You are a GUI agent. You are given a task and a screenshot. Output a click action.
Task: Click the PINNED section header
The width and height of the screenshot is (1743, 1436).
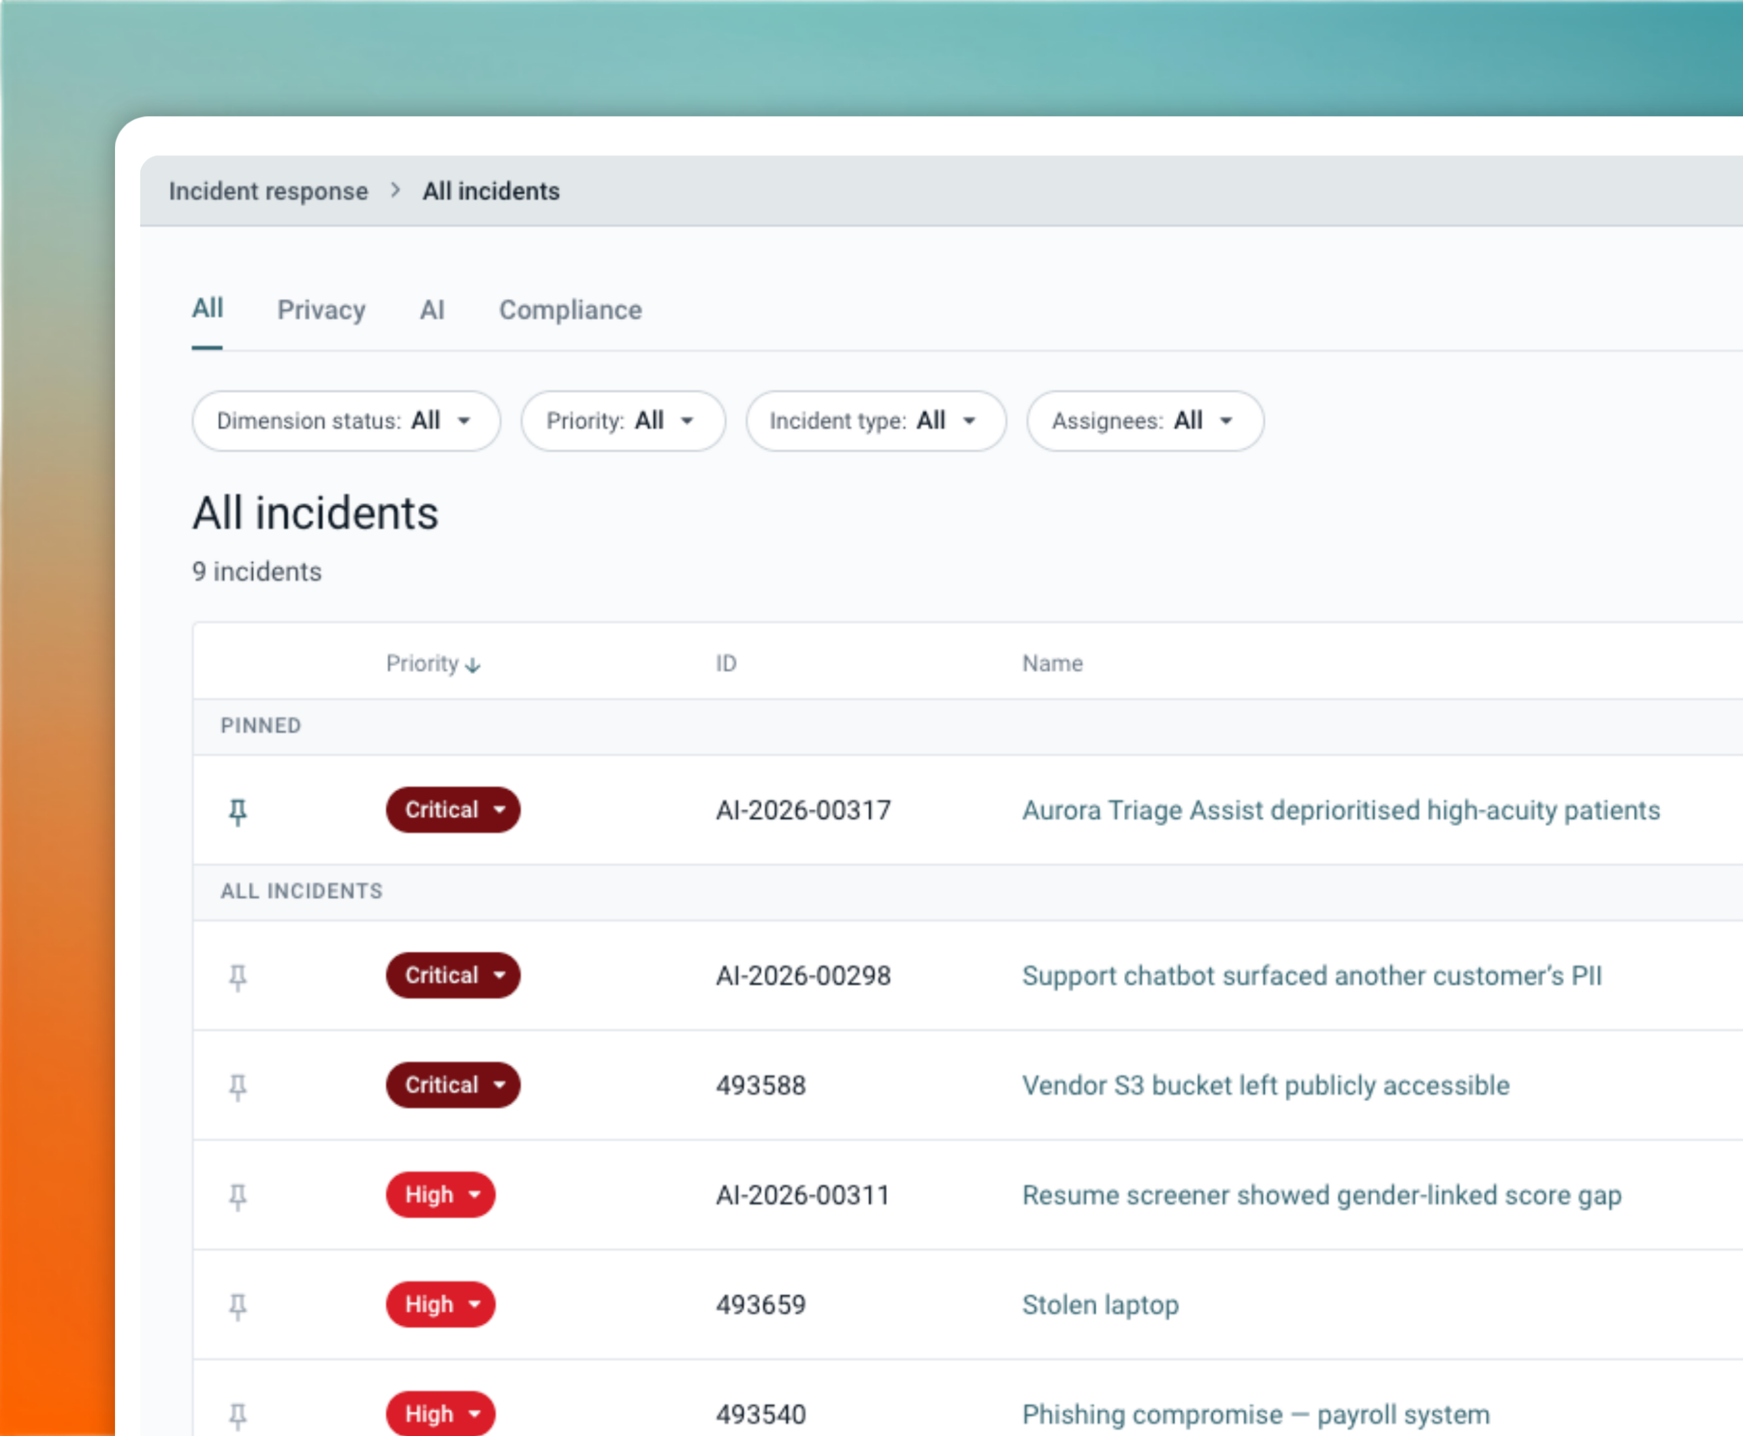point(261,725)
